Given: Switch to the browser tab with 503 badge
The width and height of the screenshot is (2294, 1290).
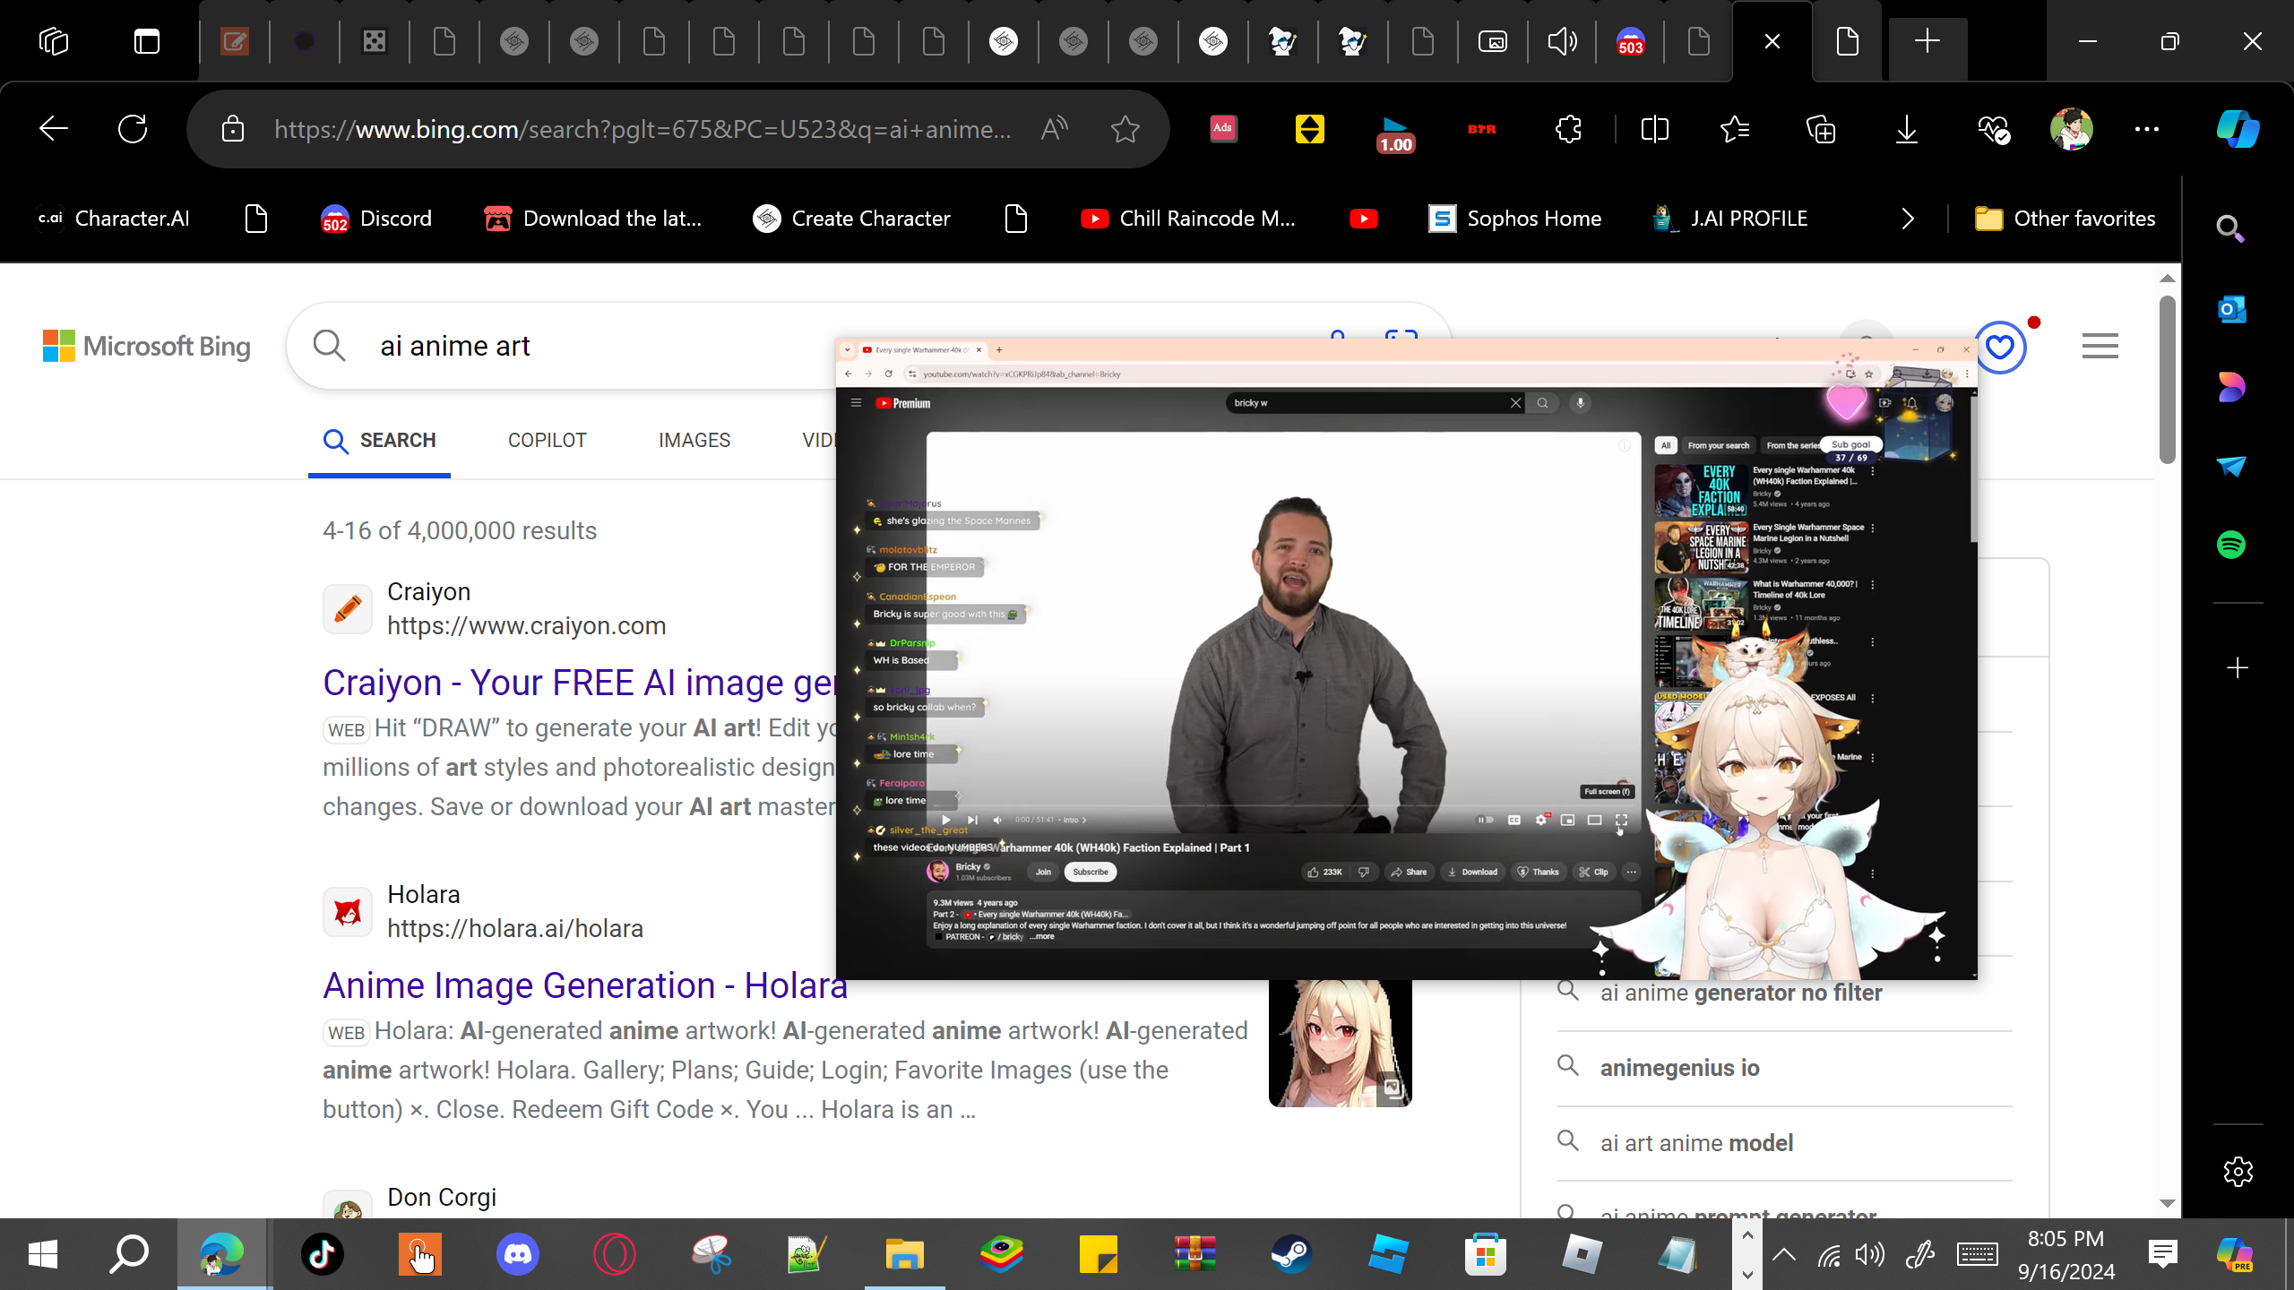Looking at the screenshot, I should point(1631,41).
